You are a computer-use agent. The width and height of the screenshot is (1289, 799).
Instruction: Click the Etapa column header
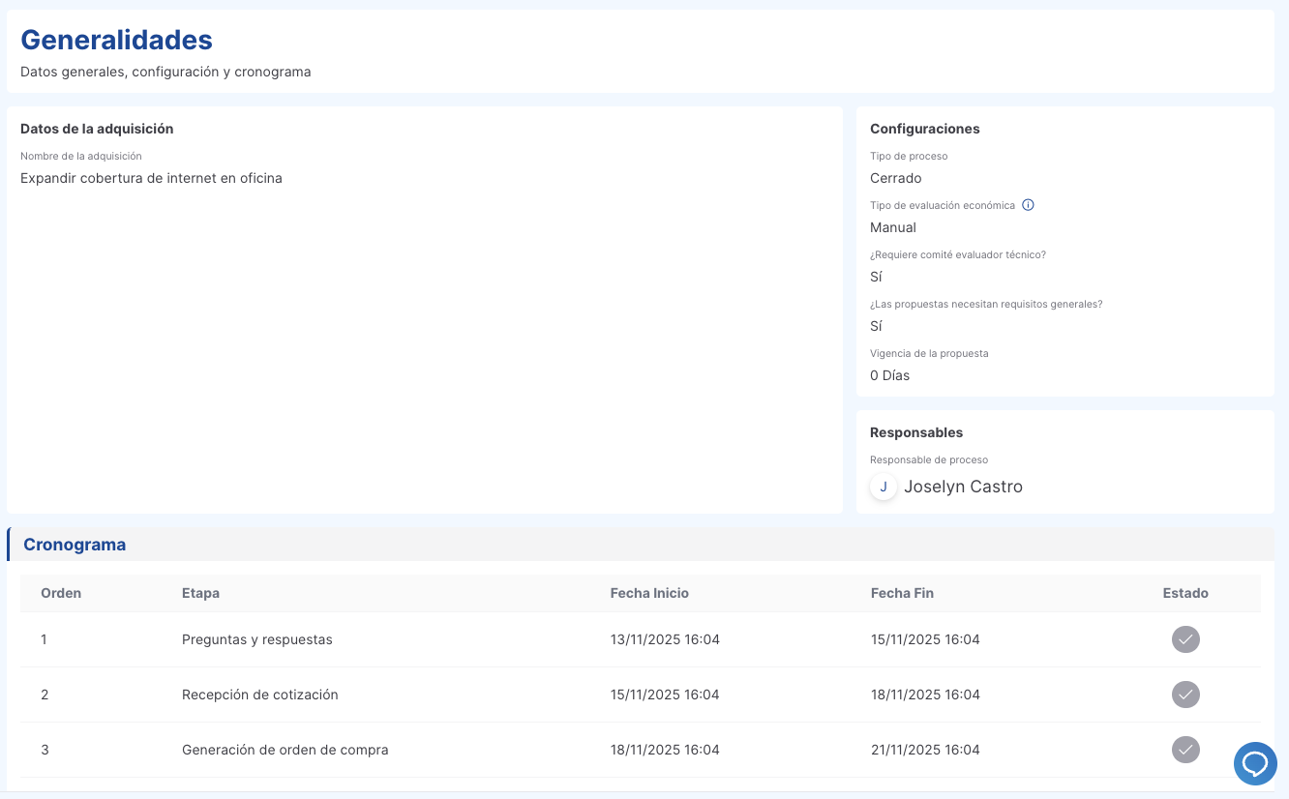[x=200, y=593]
